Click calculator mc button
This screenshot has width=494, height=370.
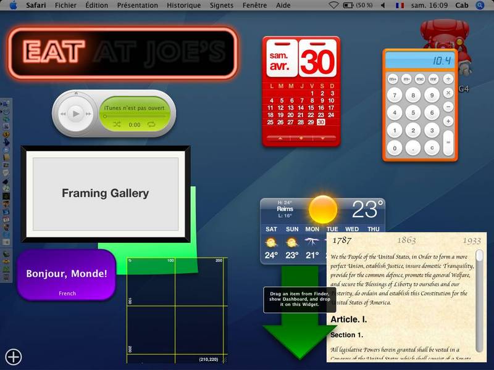[x=421, y=79]
